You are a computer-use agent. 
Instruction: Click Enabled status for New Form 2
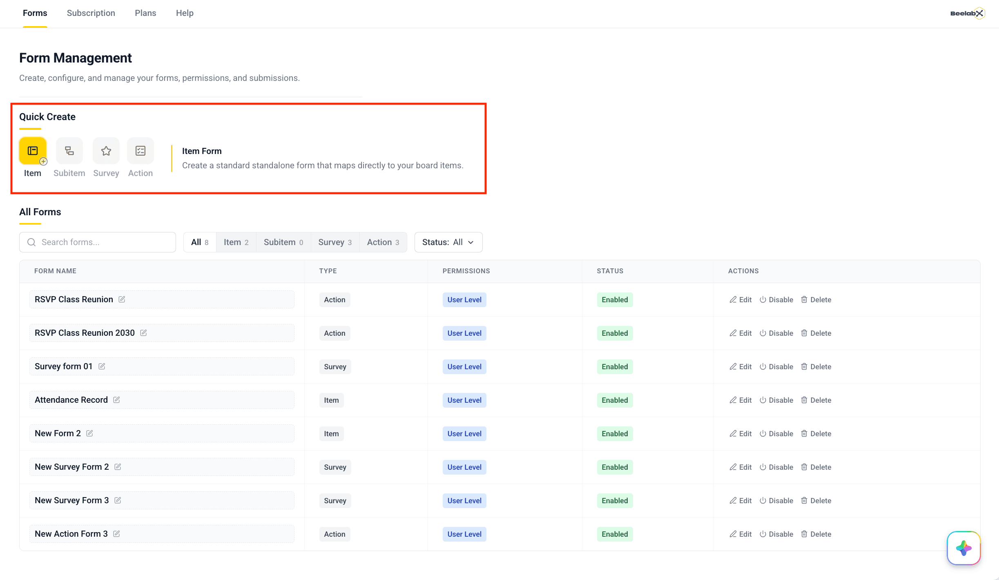coord(615,434)
